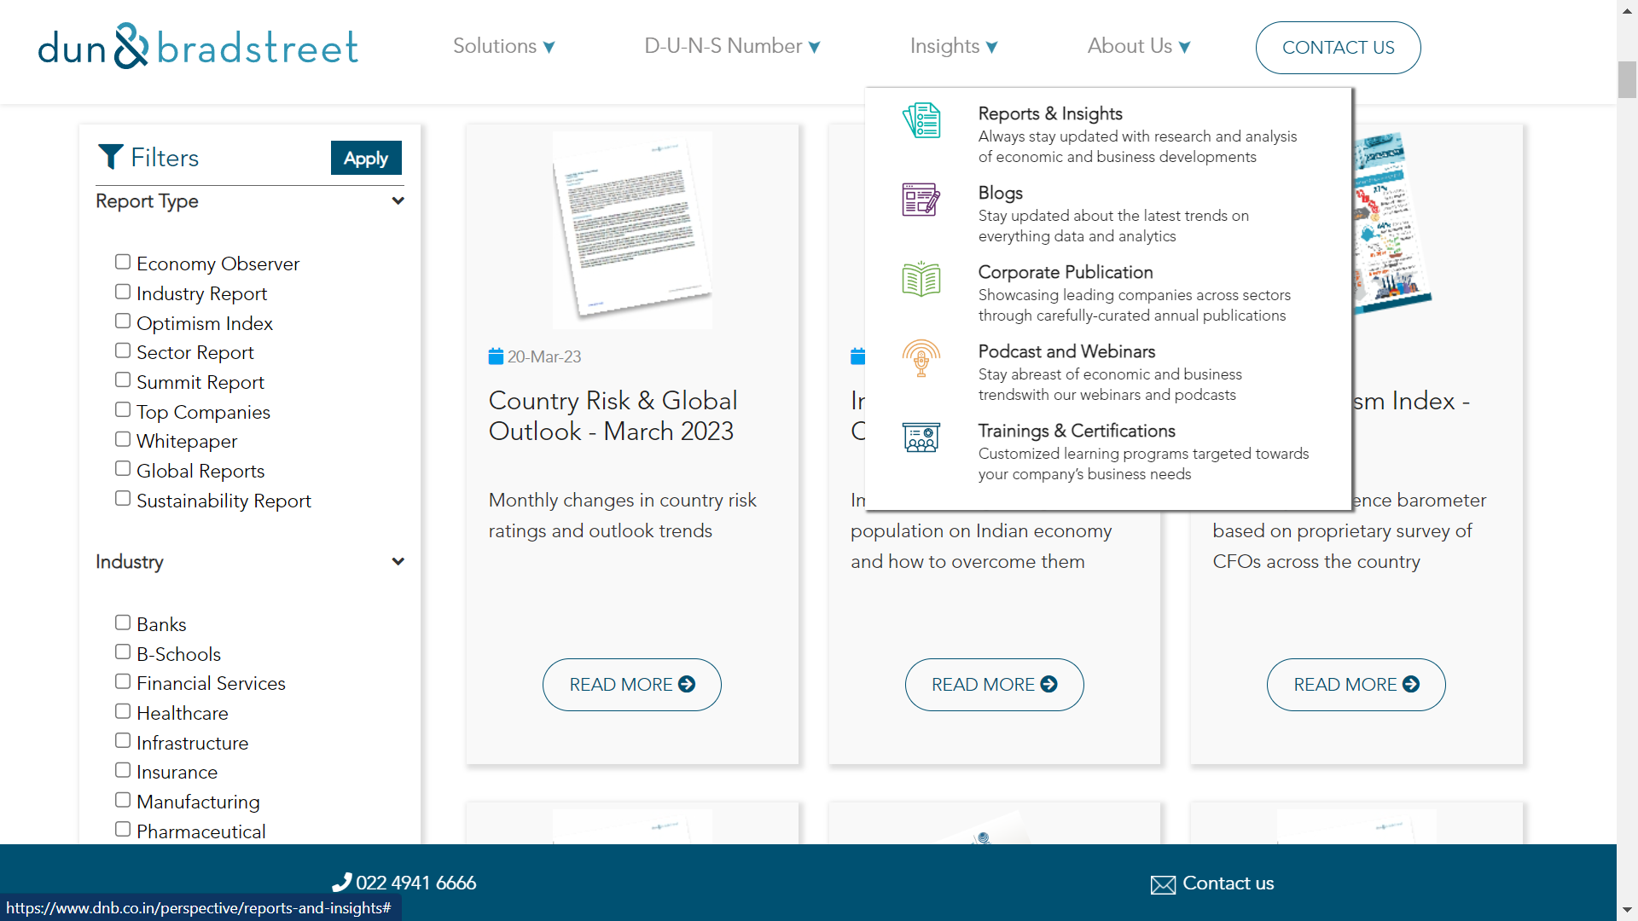Enable the Global Reports checkbox
1638x921 pixels.
[x=123, y=468]
